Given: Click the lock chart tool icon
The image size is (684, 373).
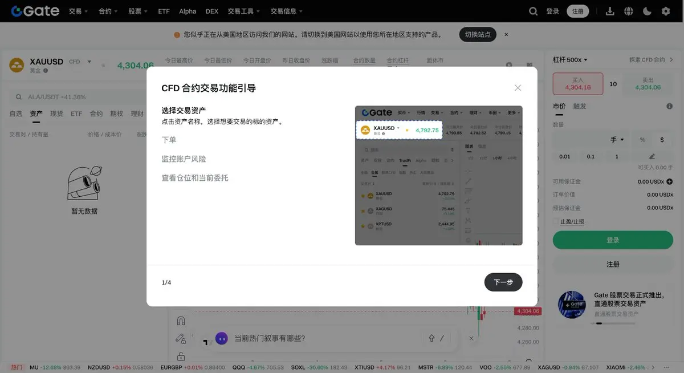Looking at the screenshot, I should coord(181,356).
